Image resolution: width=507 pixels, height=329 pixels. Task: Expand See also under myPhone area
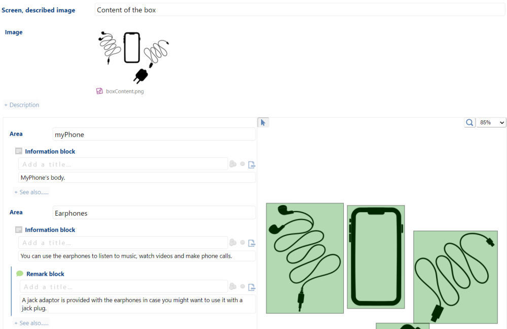[31, 192]
